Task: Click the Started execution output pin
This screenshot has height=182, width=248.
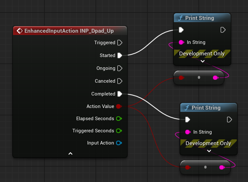Action: click(120, 55)
